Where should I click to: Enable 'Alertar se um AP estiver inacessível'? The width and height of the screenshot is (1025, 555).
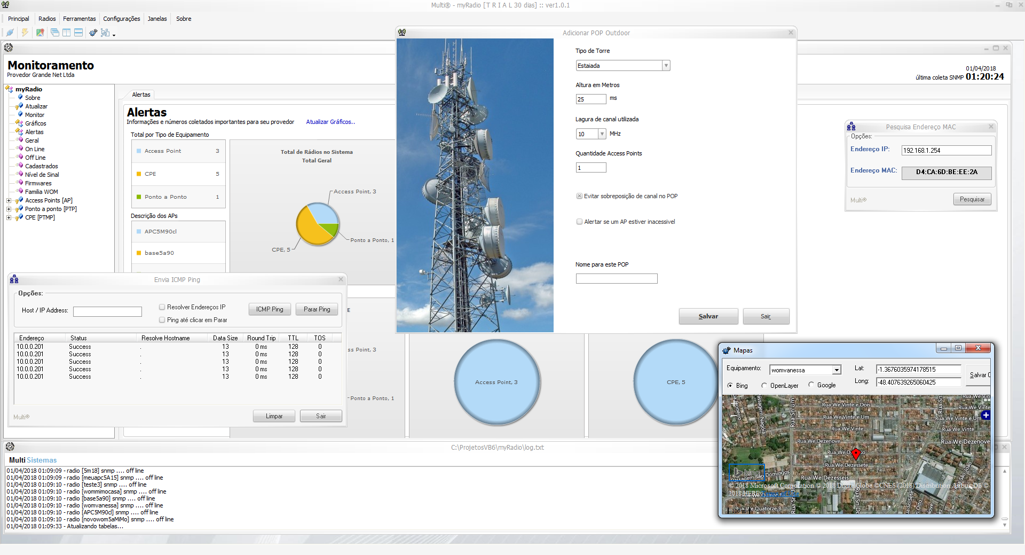(579, 222)
